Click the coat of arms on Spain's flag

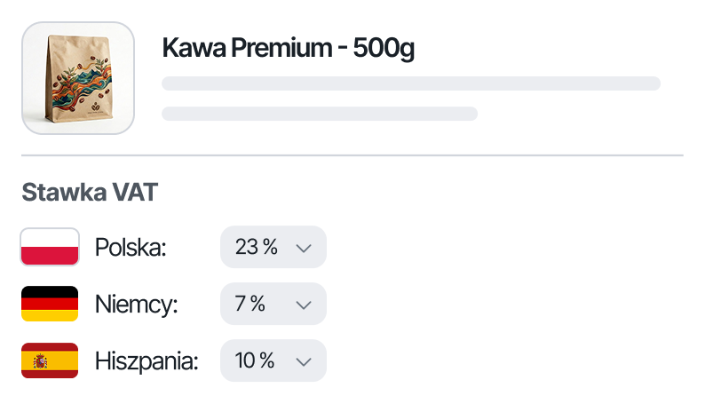(40, 360)
